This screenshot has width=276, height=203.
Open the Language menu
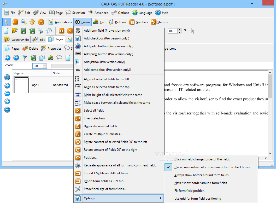pyautogui.click(x=142, y=13)
